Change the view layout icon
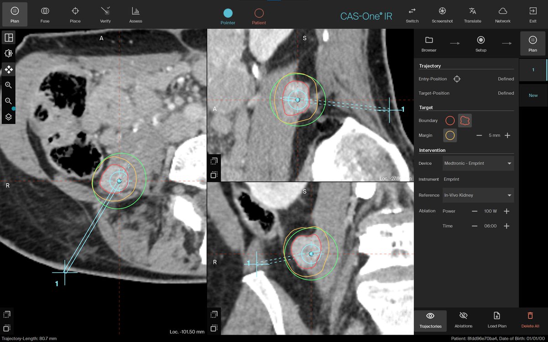The height and width of the screenshot is (342, 548). tap(8, 37)
